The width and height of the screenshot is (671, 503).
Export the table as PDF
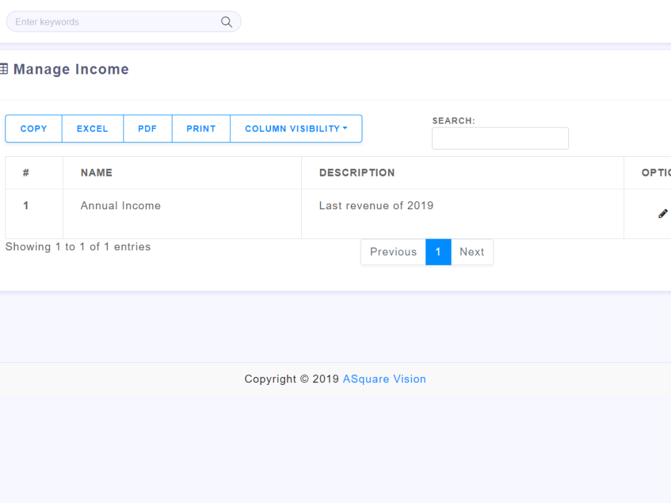coord(148,129)
